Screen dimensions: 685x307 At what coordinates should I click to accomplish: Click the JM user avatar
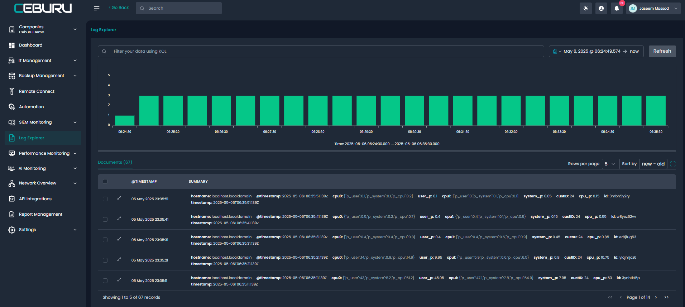(633, 8)
